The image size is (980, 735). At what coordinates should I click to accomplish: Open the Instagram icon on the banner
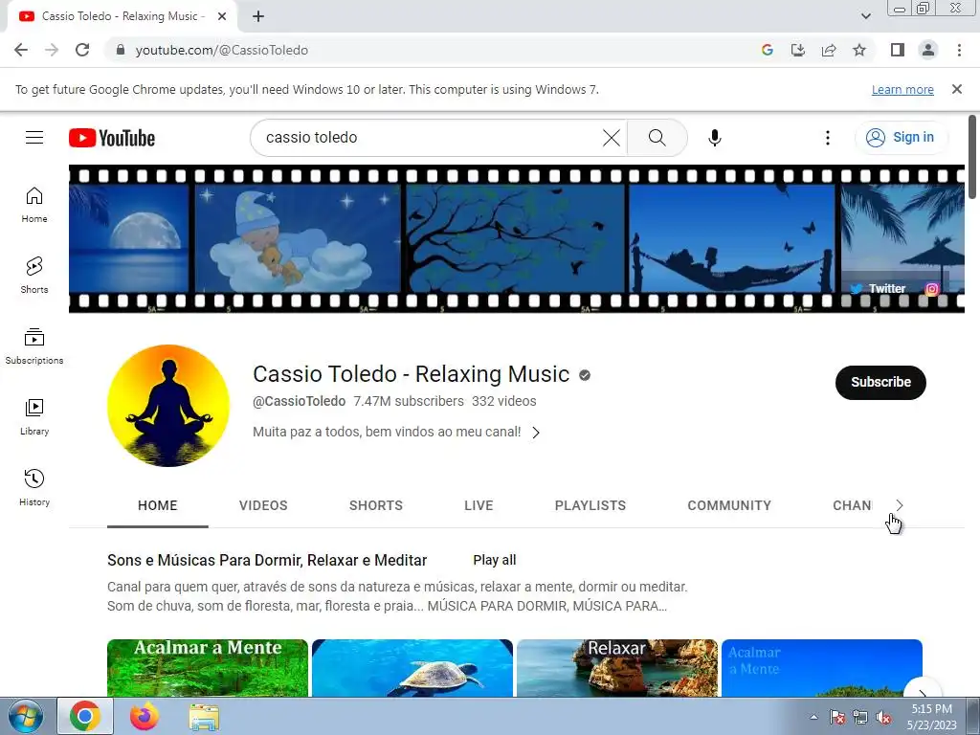coord(932,289)
